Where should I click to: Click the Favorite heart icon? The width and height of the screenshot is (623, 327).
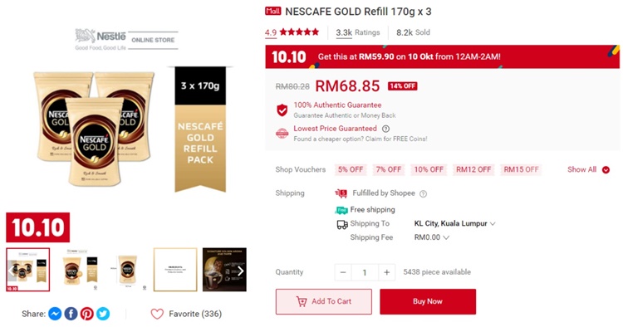point(157,314)
